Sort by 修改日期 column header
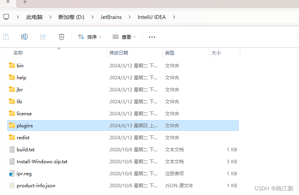This screenshot has height=195, width=299. (119, 53)
